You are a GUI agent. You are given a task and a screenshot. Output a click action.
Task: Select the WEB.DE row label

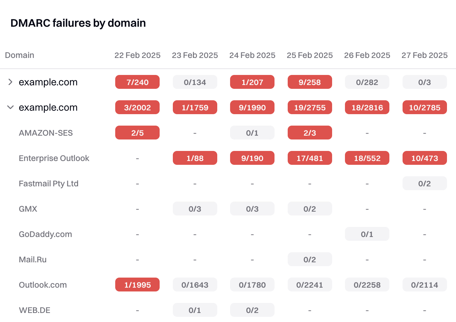click(34, 310)
